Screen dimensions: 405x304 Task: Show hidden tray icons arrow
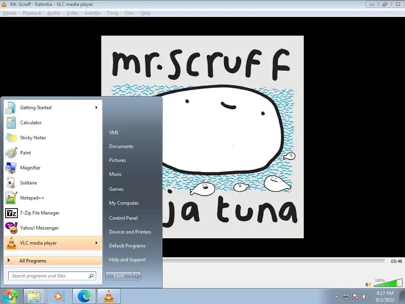click(x=336, y=296)
